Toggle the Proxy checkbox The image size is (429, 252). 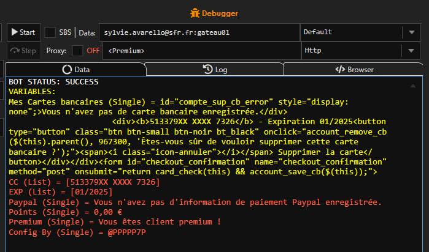(x=77, y=51)
